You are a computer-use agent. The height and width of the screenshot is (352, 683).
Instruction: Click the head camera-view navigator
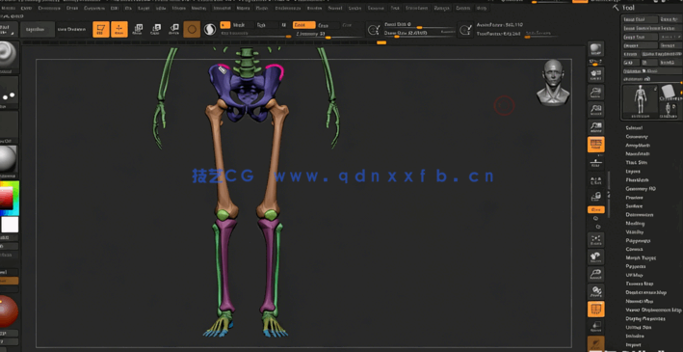pos(553,82)
